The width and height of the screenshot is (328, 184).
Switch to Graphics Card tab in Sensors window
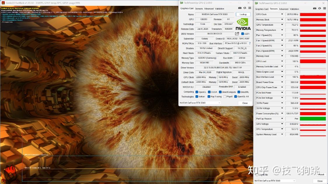point(262,9)
